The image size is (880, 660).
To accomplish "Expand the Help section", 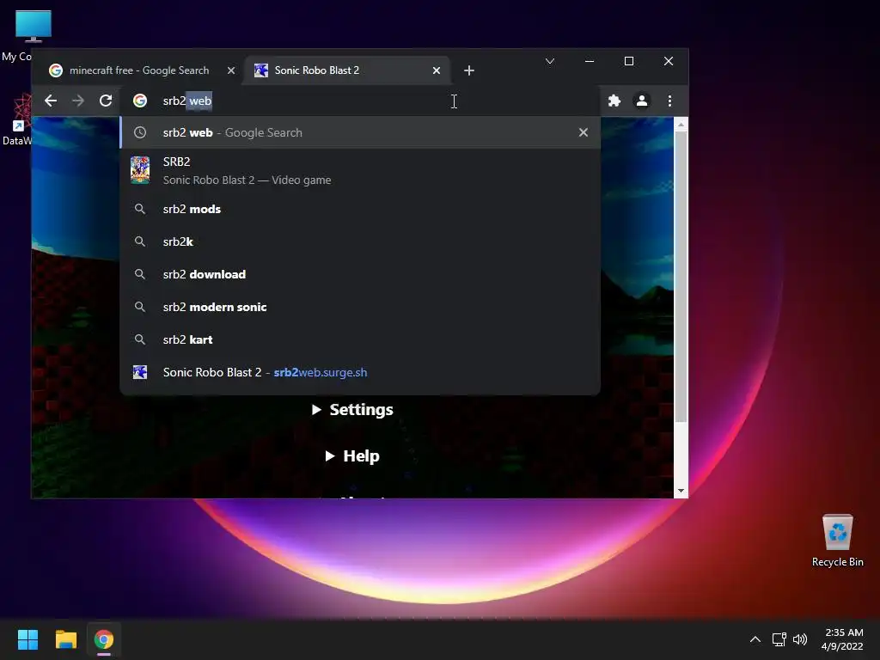I will click(x=352, y=455).
